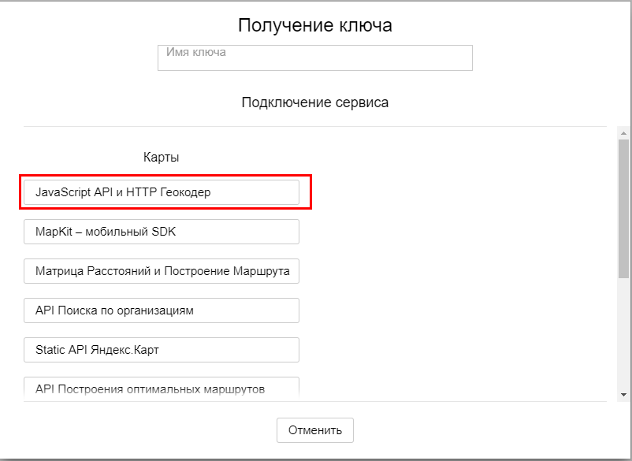The width and height of the screenshot is (632, 461).
Task: Click the Подключение сервиса heading
Action: [314, 102]
